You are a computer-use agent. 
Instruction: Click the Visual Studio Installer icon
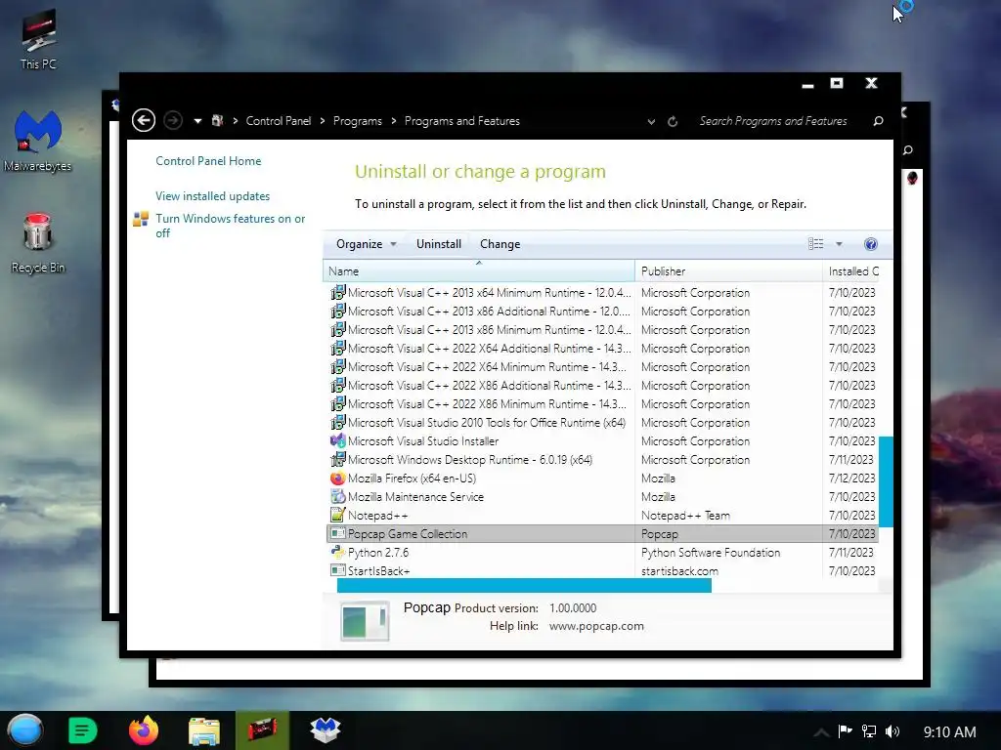(x=337, y=440)
